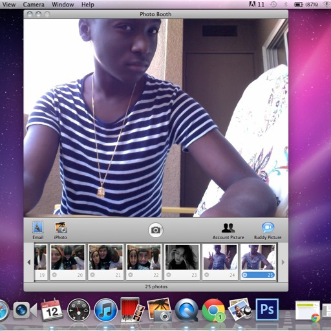Show earlier photos with the left arrow
The width and height of the screenshot is (331, 331).
[29, 262]
